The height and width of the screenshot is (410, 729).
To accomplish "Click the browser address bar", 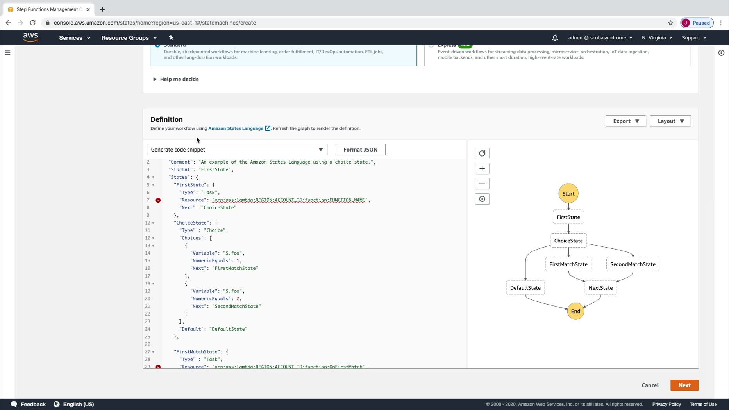I will click(352, 23).
